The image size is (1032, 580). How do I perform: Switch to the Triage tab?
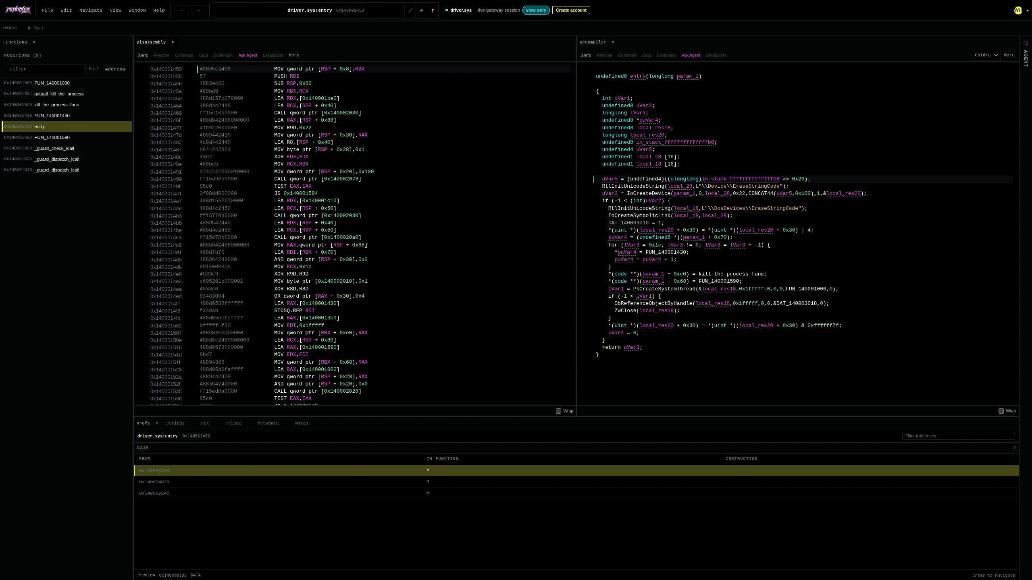(x=233, y=423)
